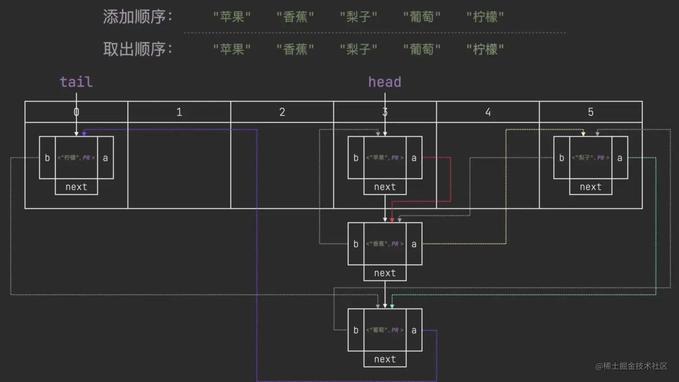Click the "a" cell of the 苹果 node

[414, 158]
